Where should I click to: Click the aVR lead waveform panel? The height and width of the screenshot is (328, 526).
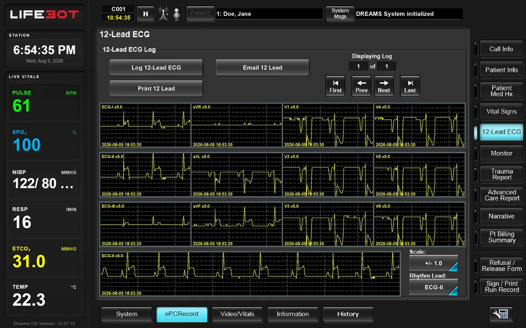(x=237, y=125)
